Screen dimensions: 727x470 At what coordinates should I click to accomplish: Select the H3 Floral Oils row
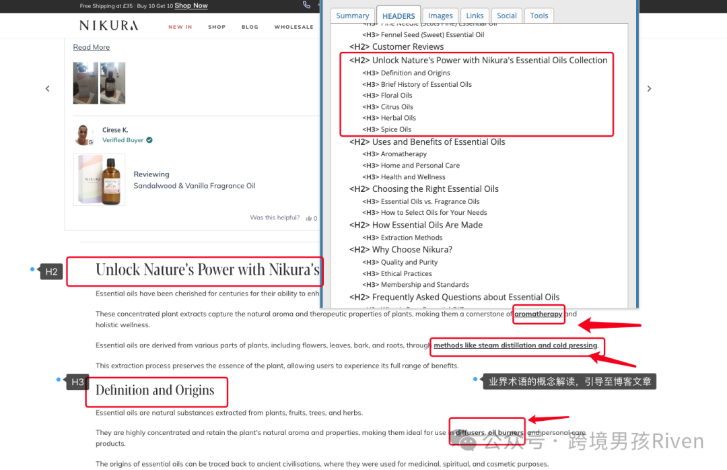[387, 96]
